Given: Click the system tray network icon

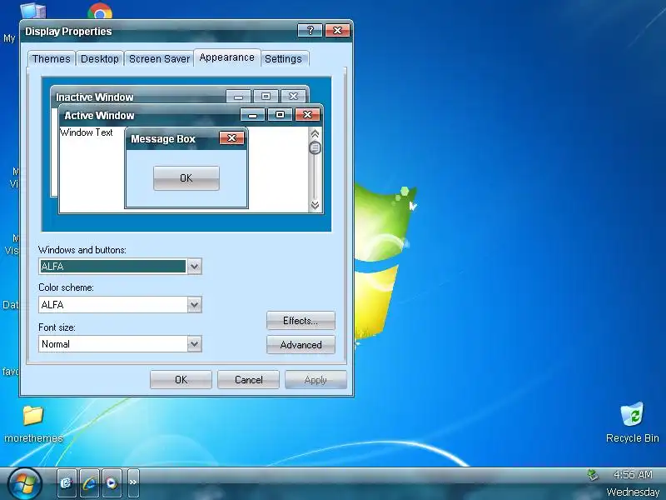Looking at the screenshot, I should [593, 474].
